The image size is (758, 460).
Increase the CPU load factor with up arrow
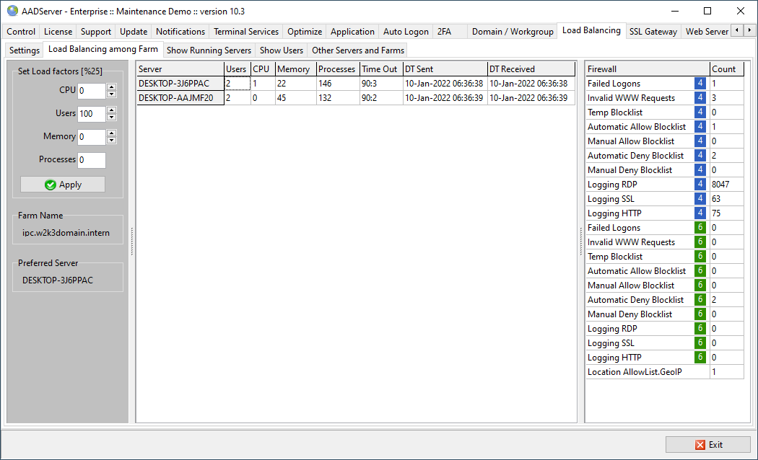[111, 87]
